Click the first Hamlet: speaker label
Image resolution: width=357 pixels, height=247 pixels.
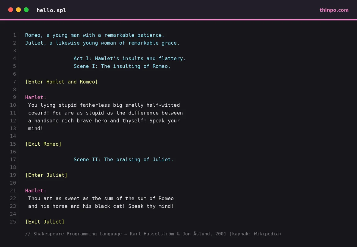pos(36,97)
